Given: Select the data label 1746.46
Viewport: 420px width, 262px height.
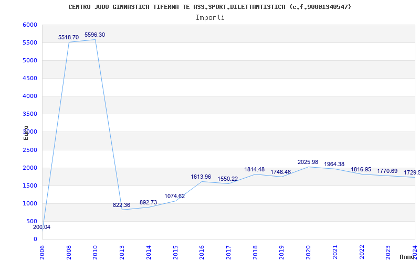Looking at the screenshot, I should [281, 172].
